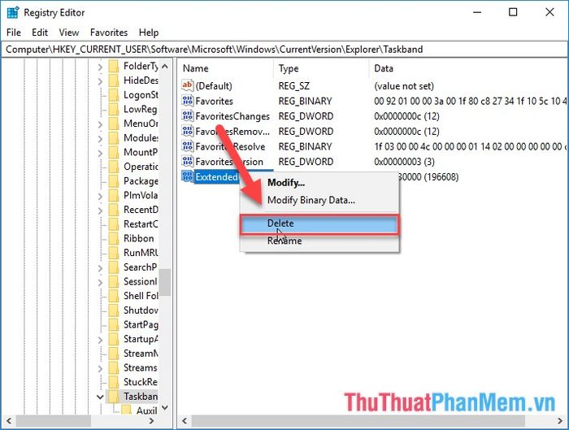Expand the MenuOr tree node

click(100, 124)
